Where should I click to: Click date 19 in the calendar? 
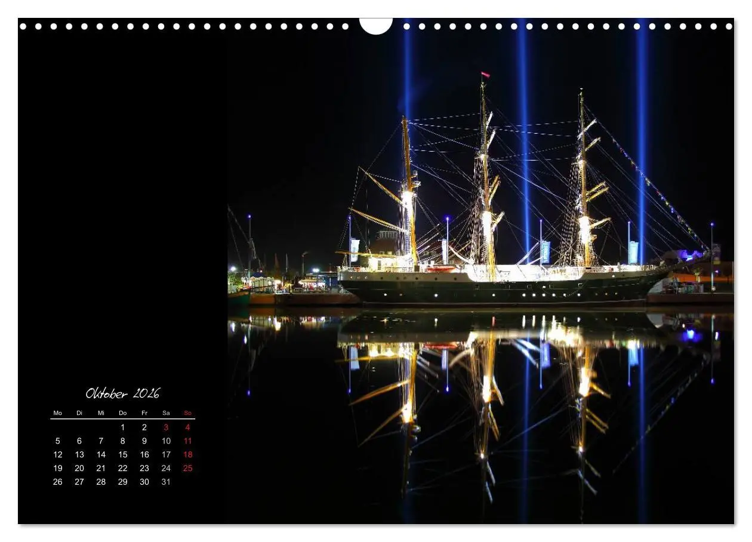(x=58, y=469)
